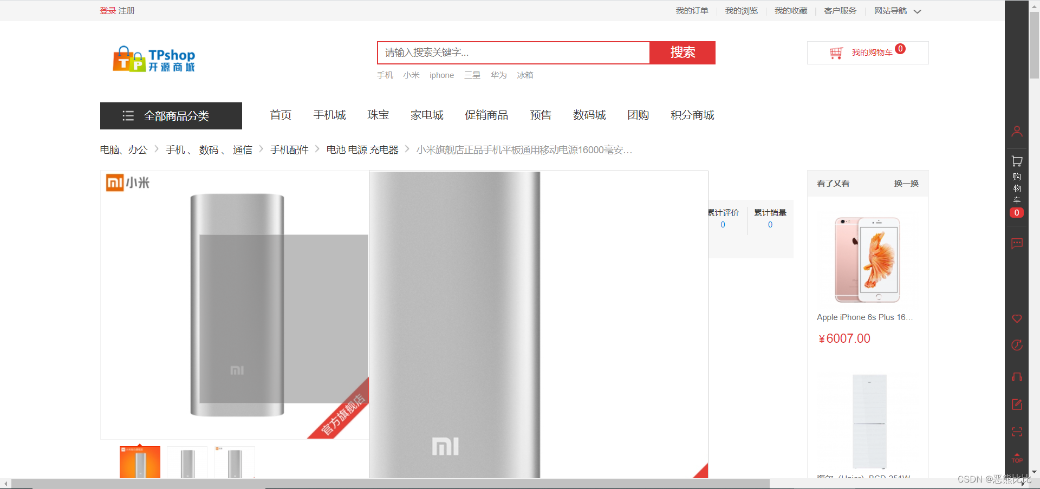The height and width of the screenshot is (489, 1040).
Task: Click hot keyword 华为
Action: (x=499, y=75)
